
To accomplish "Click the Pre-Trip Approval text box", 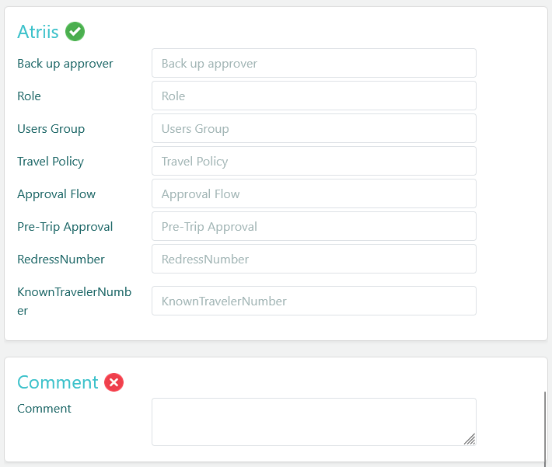I will pyautogui.click(x=313, y=226).
